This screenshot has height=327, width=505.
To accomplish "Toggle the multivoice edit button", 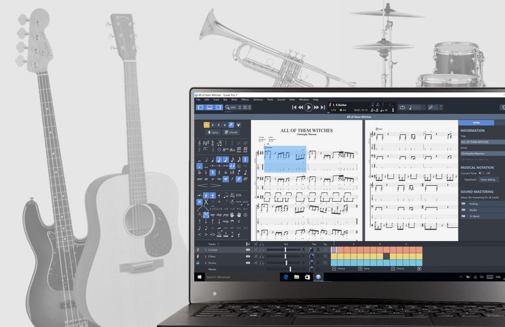I will 231,125.
